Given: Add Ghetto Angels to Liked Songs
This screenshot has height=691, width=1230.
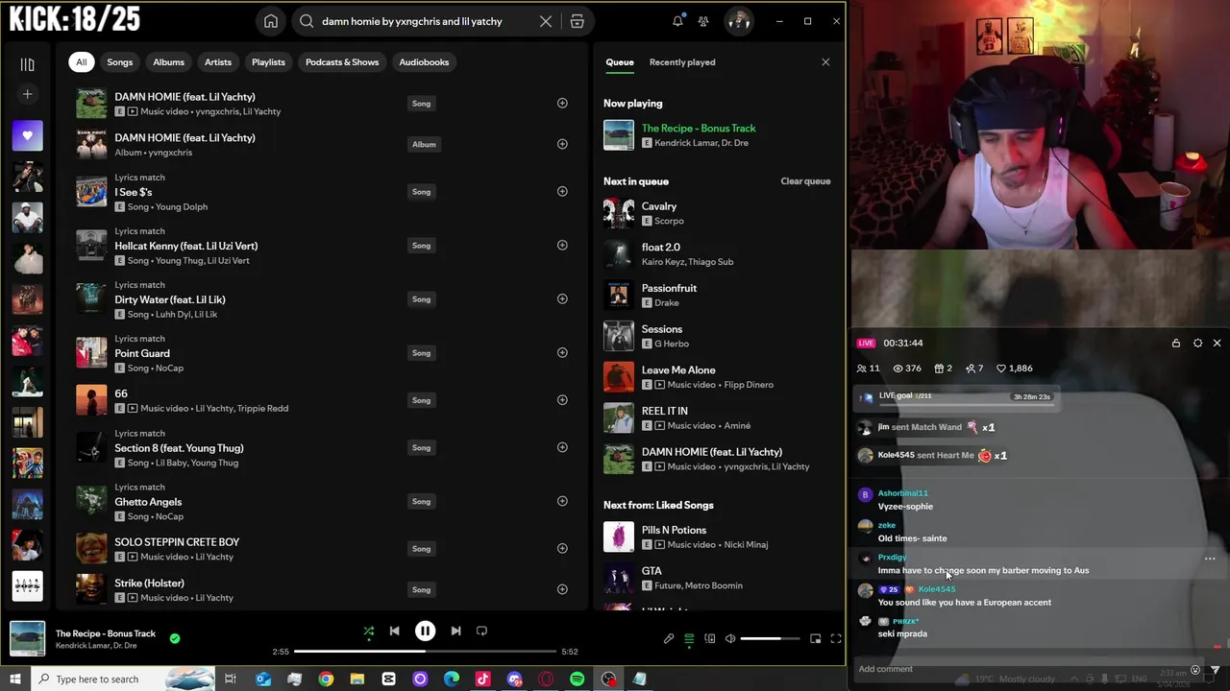Looking at the screenshot, I should (x=562, y=501).
